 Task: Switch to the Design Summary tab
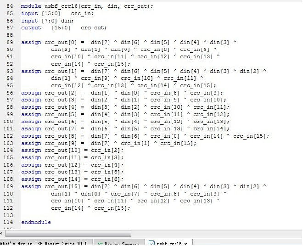coord(120,243)
